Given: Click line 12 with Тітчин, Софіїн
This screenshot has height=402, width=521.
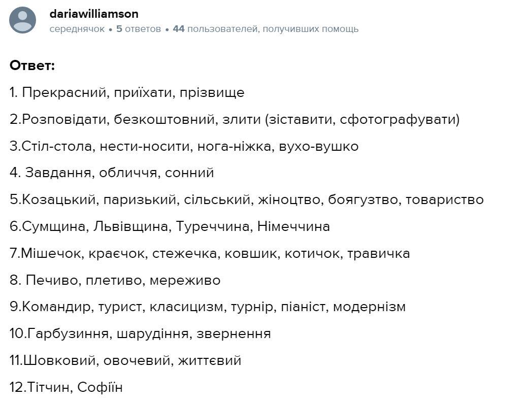Looking at the screenshot, I should [66, 388].
